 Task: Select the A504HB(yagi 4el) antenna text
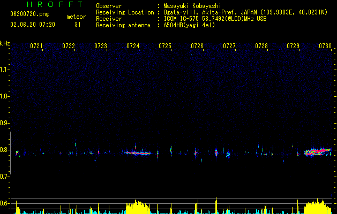click(189, 25)
